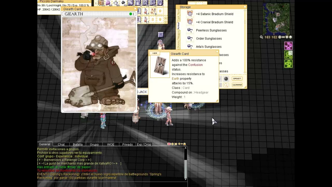Click the purple item hotkey with count 68
This screenshot has width=332, height=187.
108,3
